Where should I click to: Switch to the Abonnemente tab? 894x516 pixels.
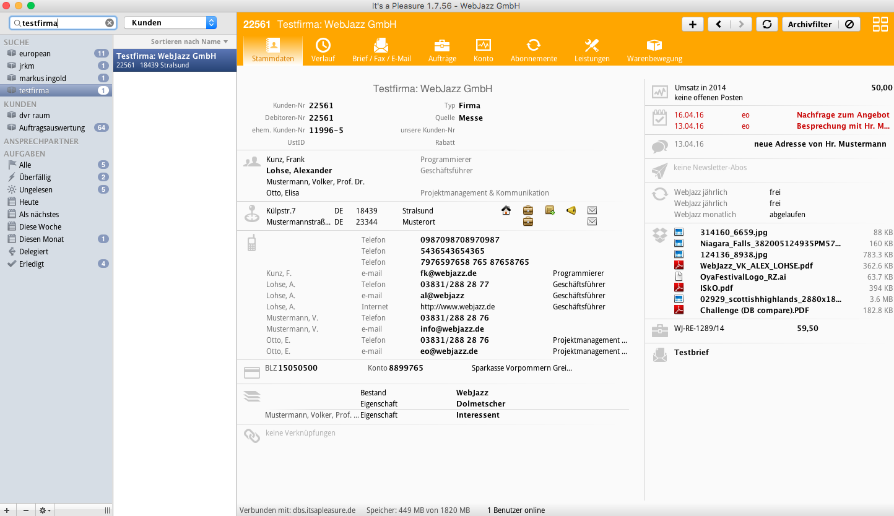534,50
